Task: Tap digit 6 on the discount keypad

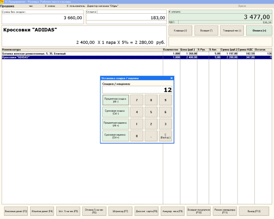Action: (165, 112)
